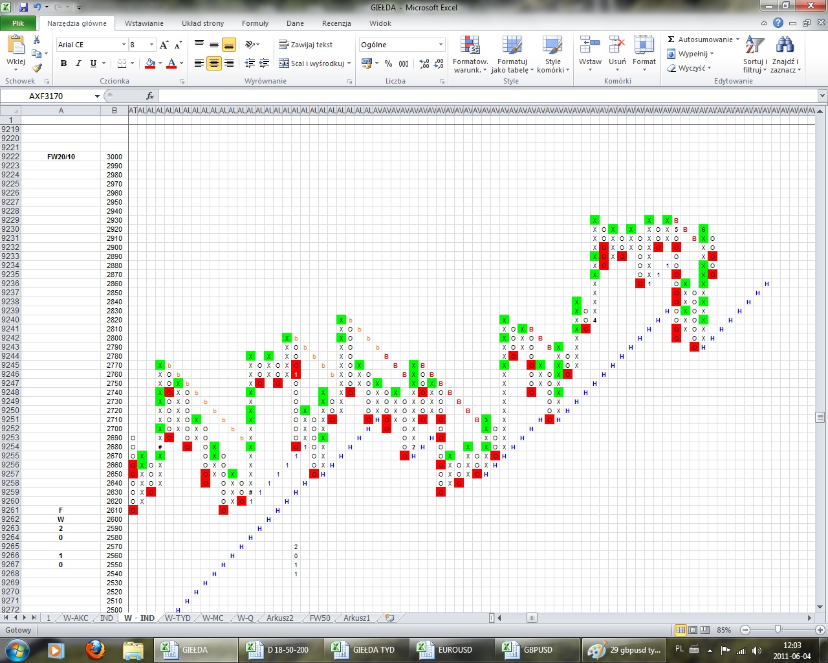Open the Plik file tab

[18, 23]
